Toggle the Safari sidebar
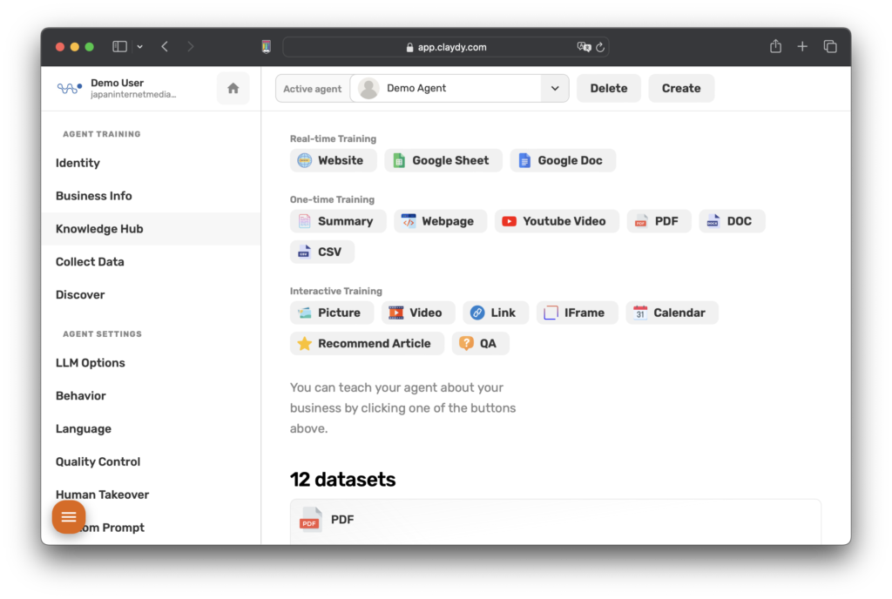Screen dimensions: 892x599 [x=120, y=47]
